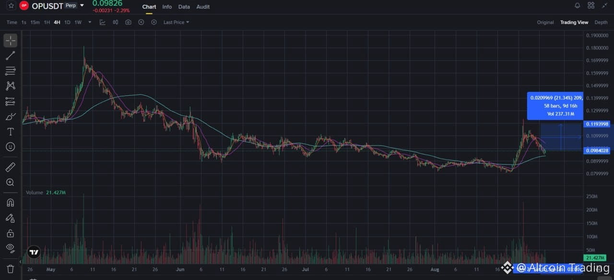Take a chart snapshot with camera icon
The height and width of the screenshot is (280, 614).
[128, 22]
